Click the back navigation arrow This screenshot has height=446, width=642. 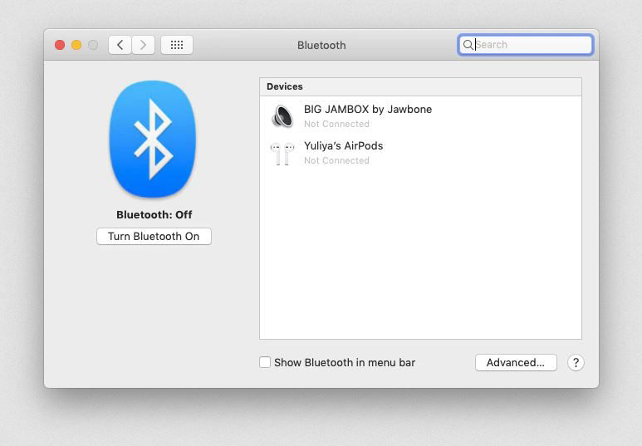coord(120,45)
